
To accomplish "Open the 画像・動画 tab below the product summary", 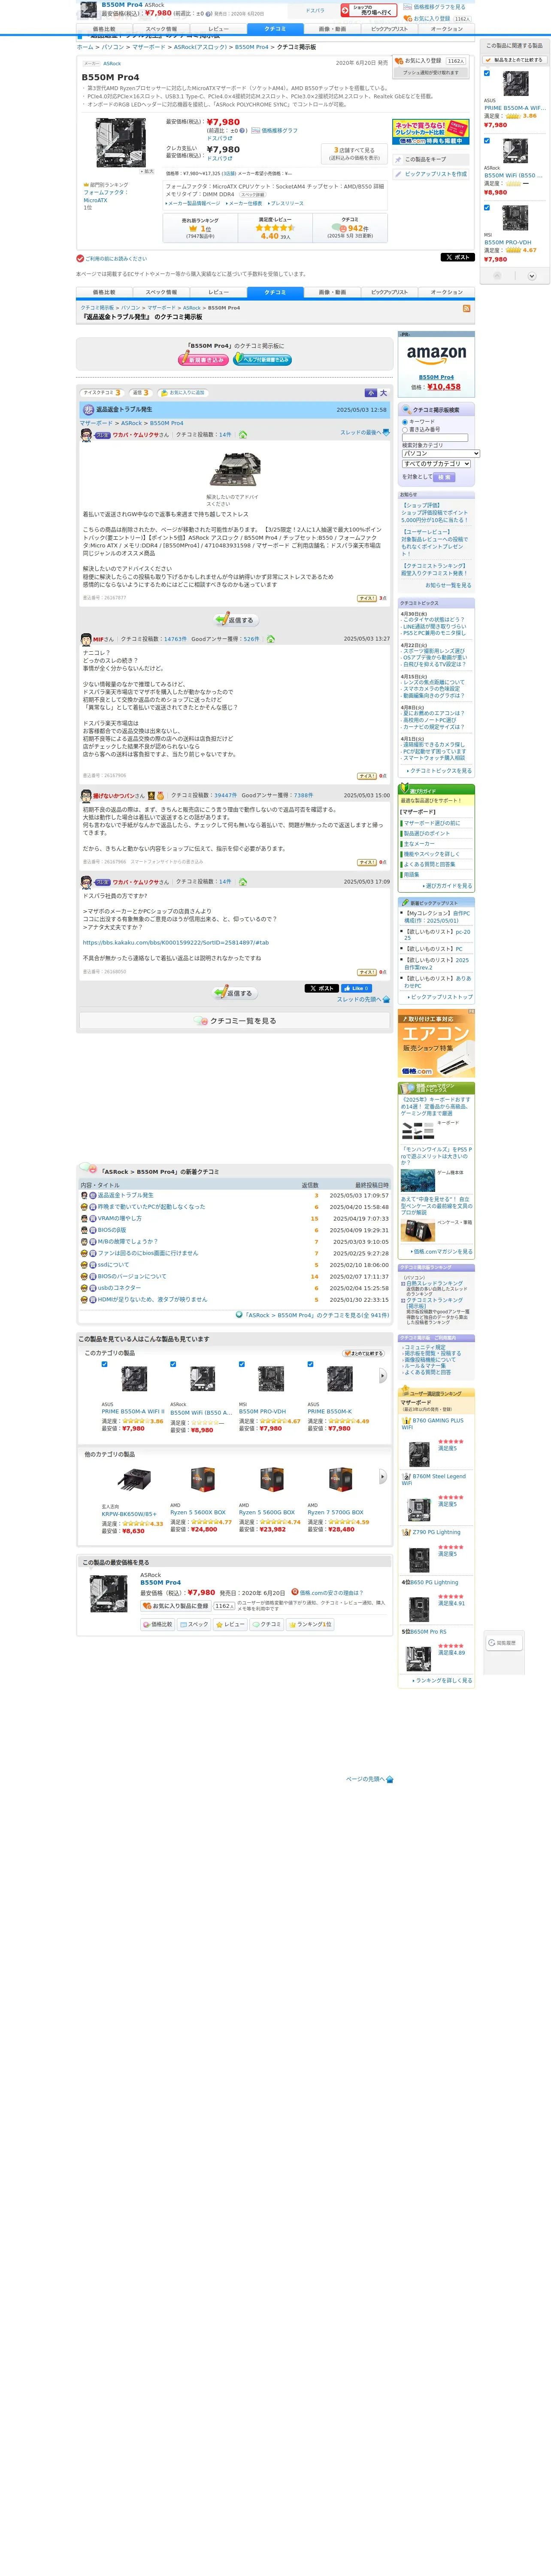I will pos(332,293).
